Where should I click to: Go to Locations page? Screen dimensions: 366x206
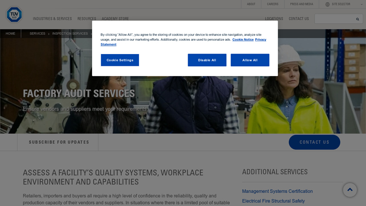pyautogui.click(x=274, y=19)
